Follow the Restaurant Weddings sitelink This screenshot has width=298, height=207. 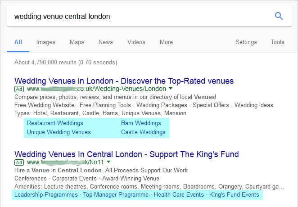point(55,123)
